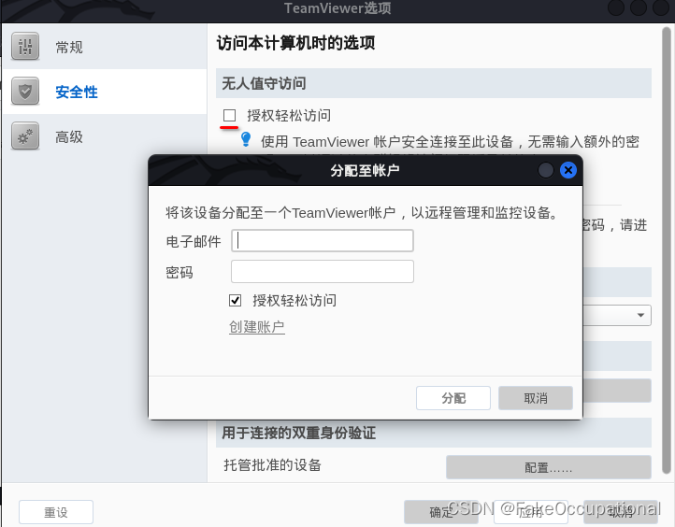Confirm with the 确定 button
This screenshot has width=675, height=527.
441,512
